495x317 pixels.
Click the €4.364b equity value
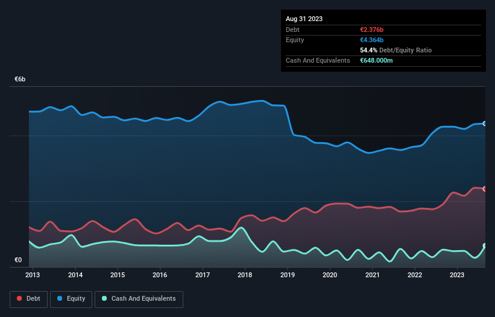point(371,40)
